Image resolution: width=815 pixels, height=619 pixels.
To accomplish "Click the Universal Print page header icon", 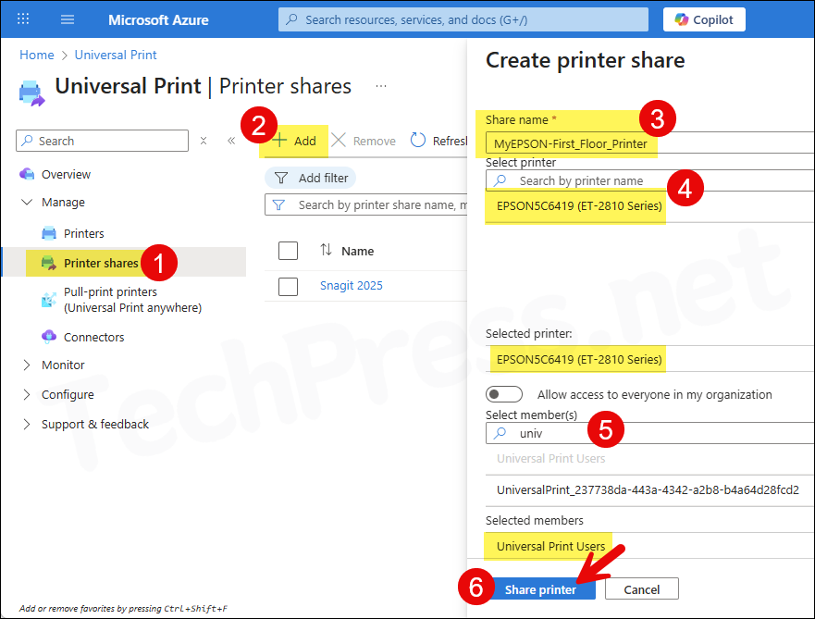I will pos(31,93).
